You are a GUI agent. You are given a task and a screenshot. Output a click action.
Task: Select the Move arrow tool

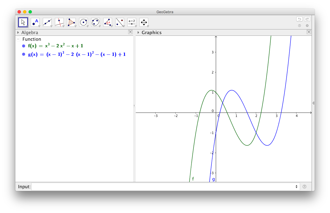[x=23, y=22]
